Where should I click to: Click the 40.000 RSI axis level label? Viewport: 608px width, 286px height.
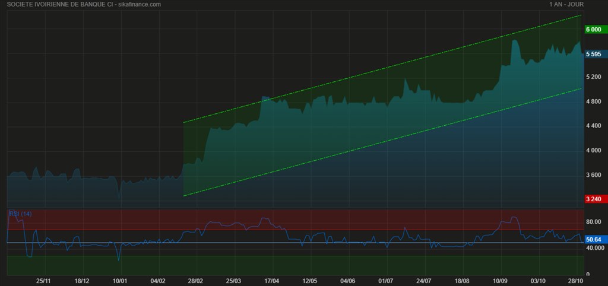[595, 248]
